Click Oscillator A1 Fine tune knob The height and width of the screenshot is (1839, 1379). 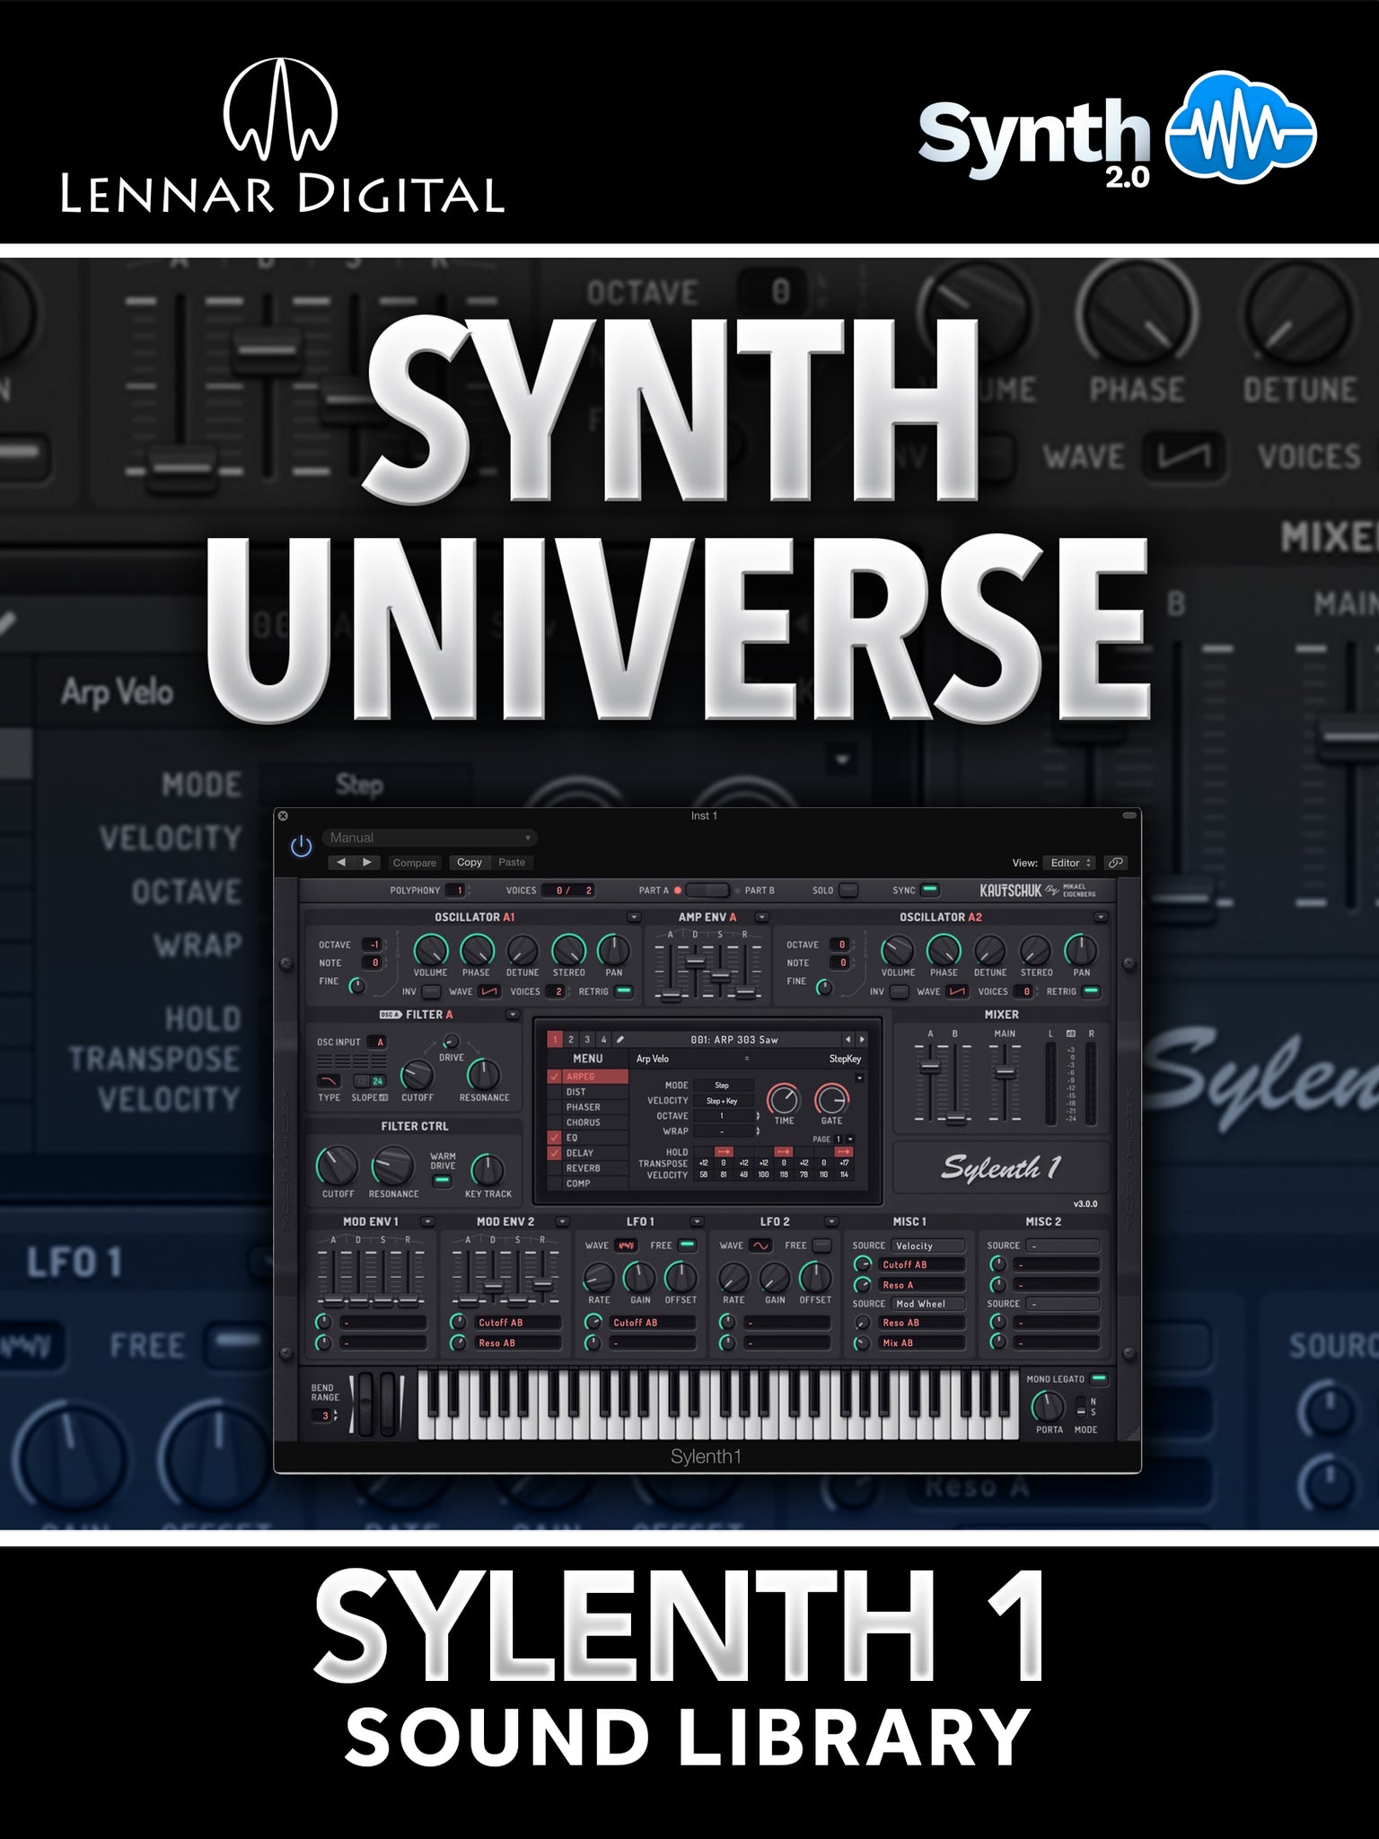357,986
